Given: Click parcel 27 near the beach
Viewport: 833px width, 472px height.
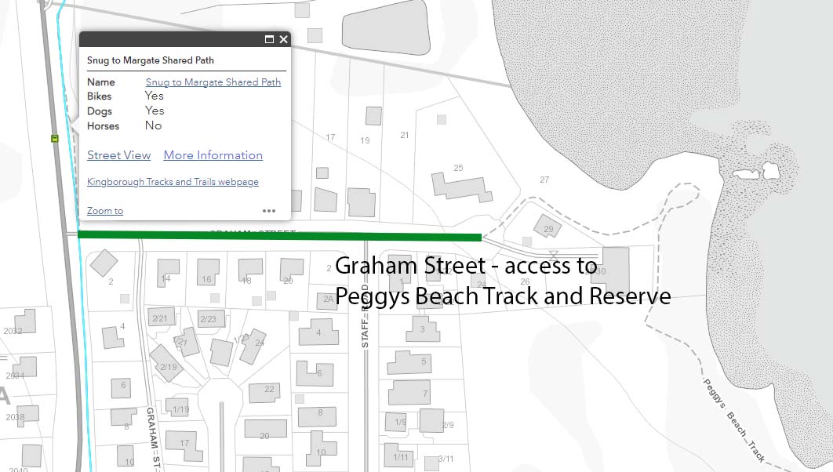Looking at the screenshot, I should 544,180.
